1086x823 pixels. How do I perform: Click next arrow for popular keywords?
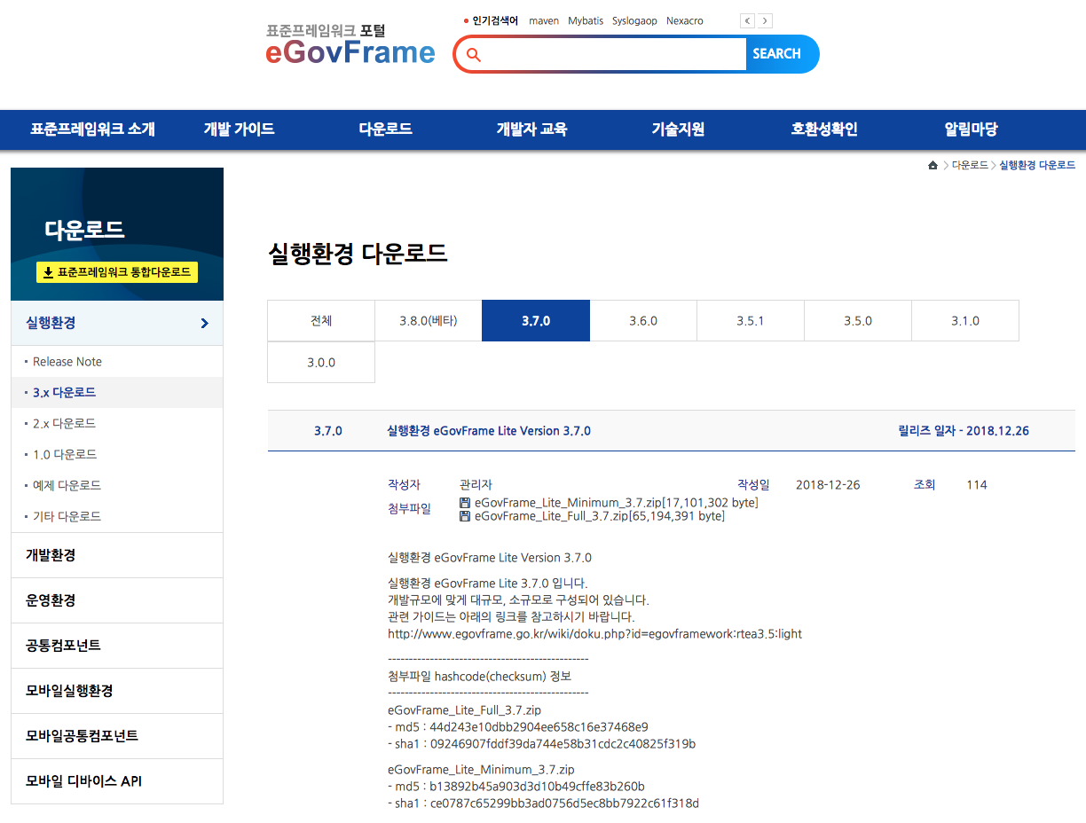pos(765,21)
